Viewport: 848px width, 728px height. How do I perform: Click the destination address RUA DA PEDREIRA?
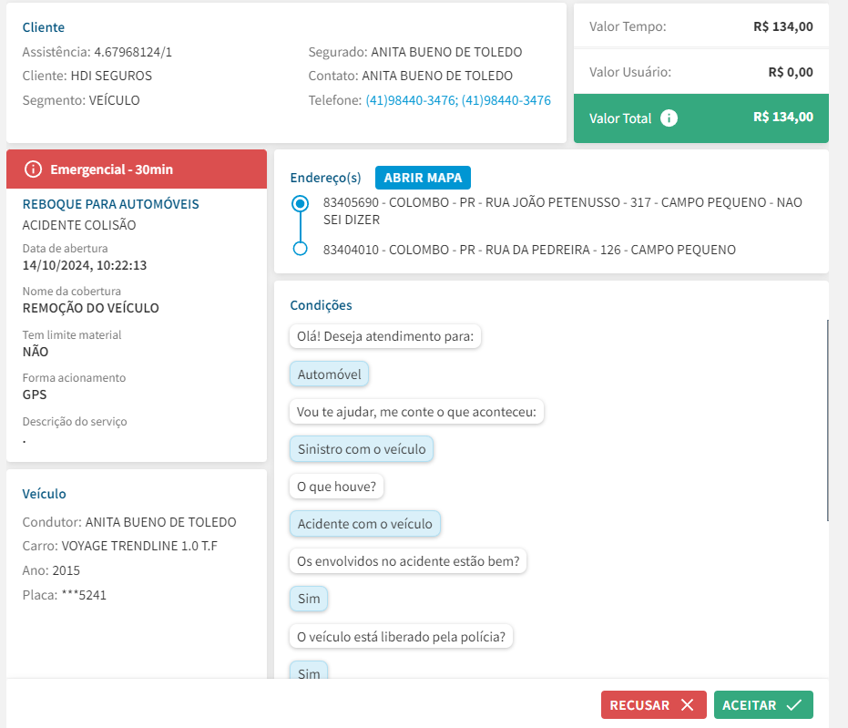pyautogui.click(x=529, y=250)
